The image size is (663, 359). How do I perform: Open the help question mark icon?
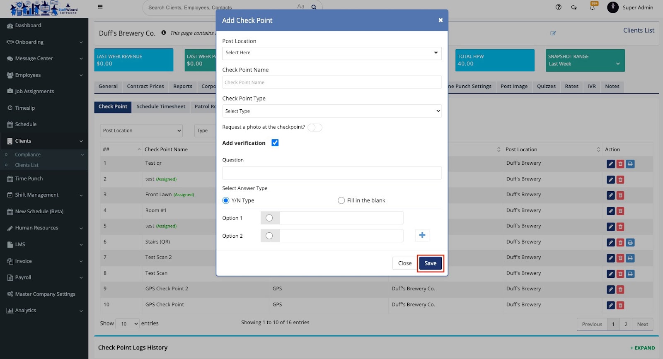[558, 7]
